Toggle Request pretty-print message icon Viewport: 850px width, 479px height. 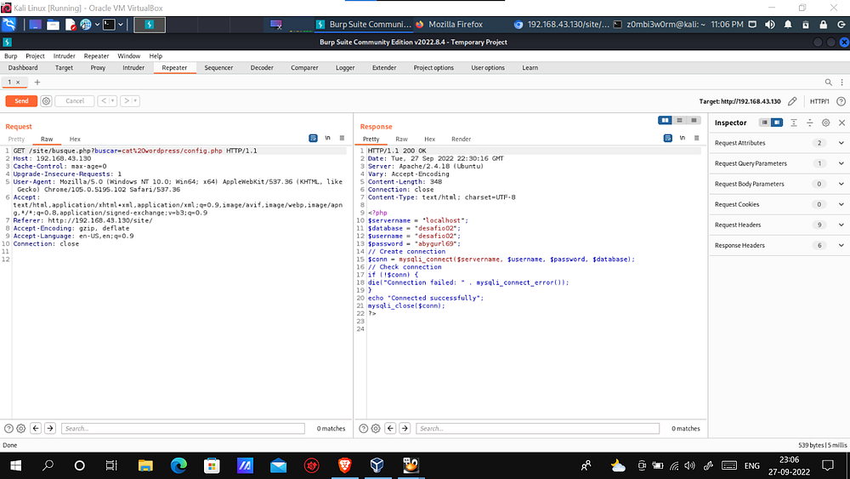pyautogui.click(x=313, y=138)
